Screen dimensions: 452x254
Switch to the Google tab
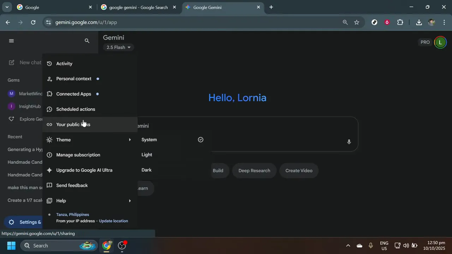55,7
